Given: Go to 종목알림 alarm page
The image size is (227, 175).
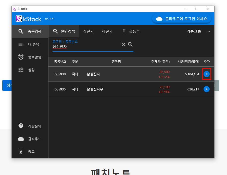Looking at the screenshot, I should [30, 57].
